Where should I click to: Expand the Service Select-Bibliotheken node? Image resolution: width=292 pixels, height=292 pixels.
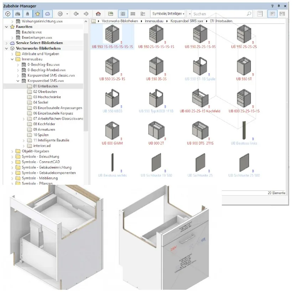pyautogui.click(x=6, y=43)
